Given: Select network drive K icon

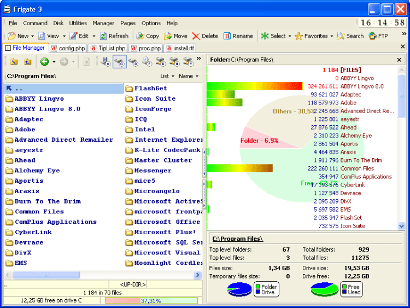Looking at the screenshot, I should click(160, 61).
